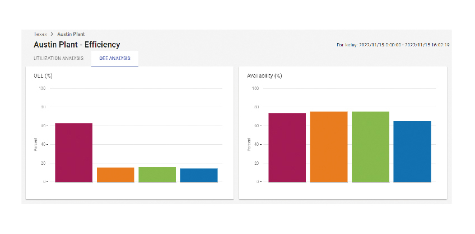Click the date range text for today
Viewport: 475px width, 234px height.
[x=393, y=45]
